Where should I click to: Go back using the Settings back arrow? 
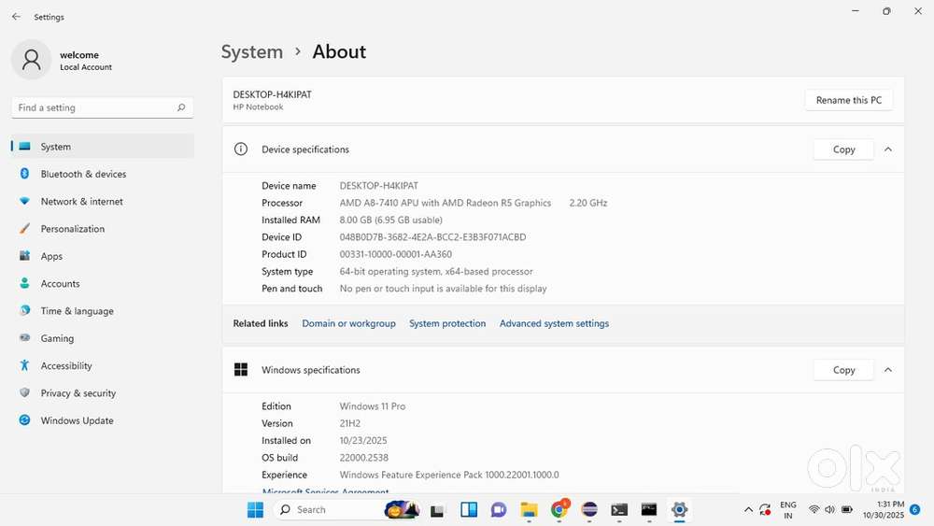click(x=16, y=17)
